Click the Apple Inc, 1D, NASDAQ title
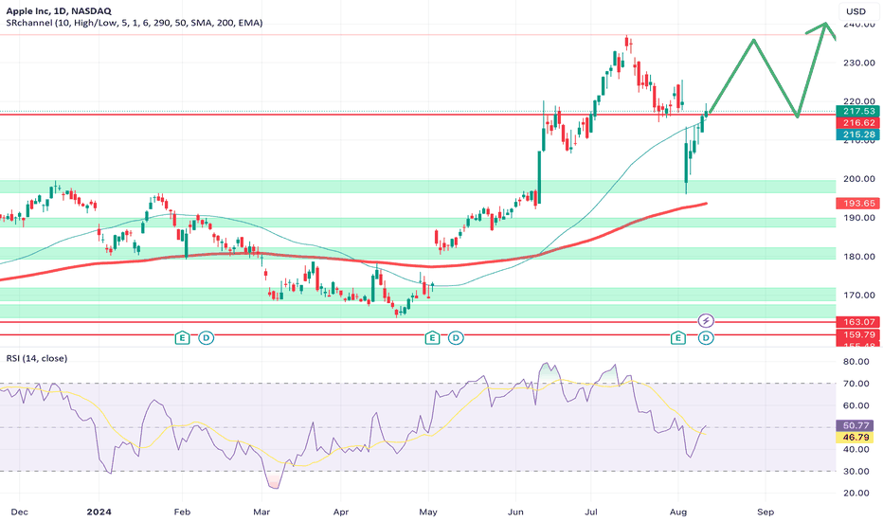Viewport: 883px width, 521px height. click(59, 10)
